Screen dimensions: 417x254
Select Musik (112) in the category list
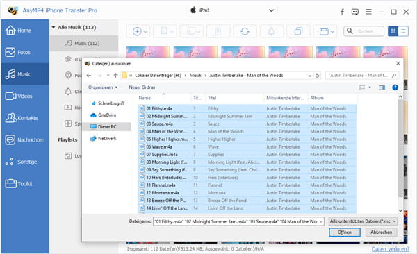click(84, 43)
